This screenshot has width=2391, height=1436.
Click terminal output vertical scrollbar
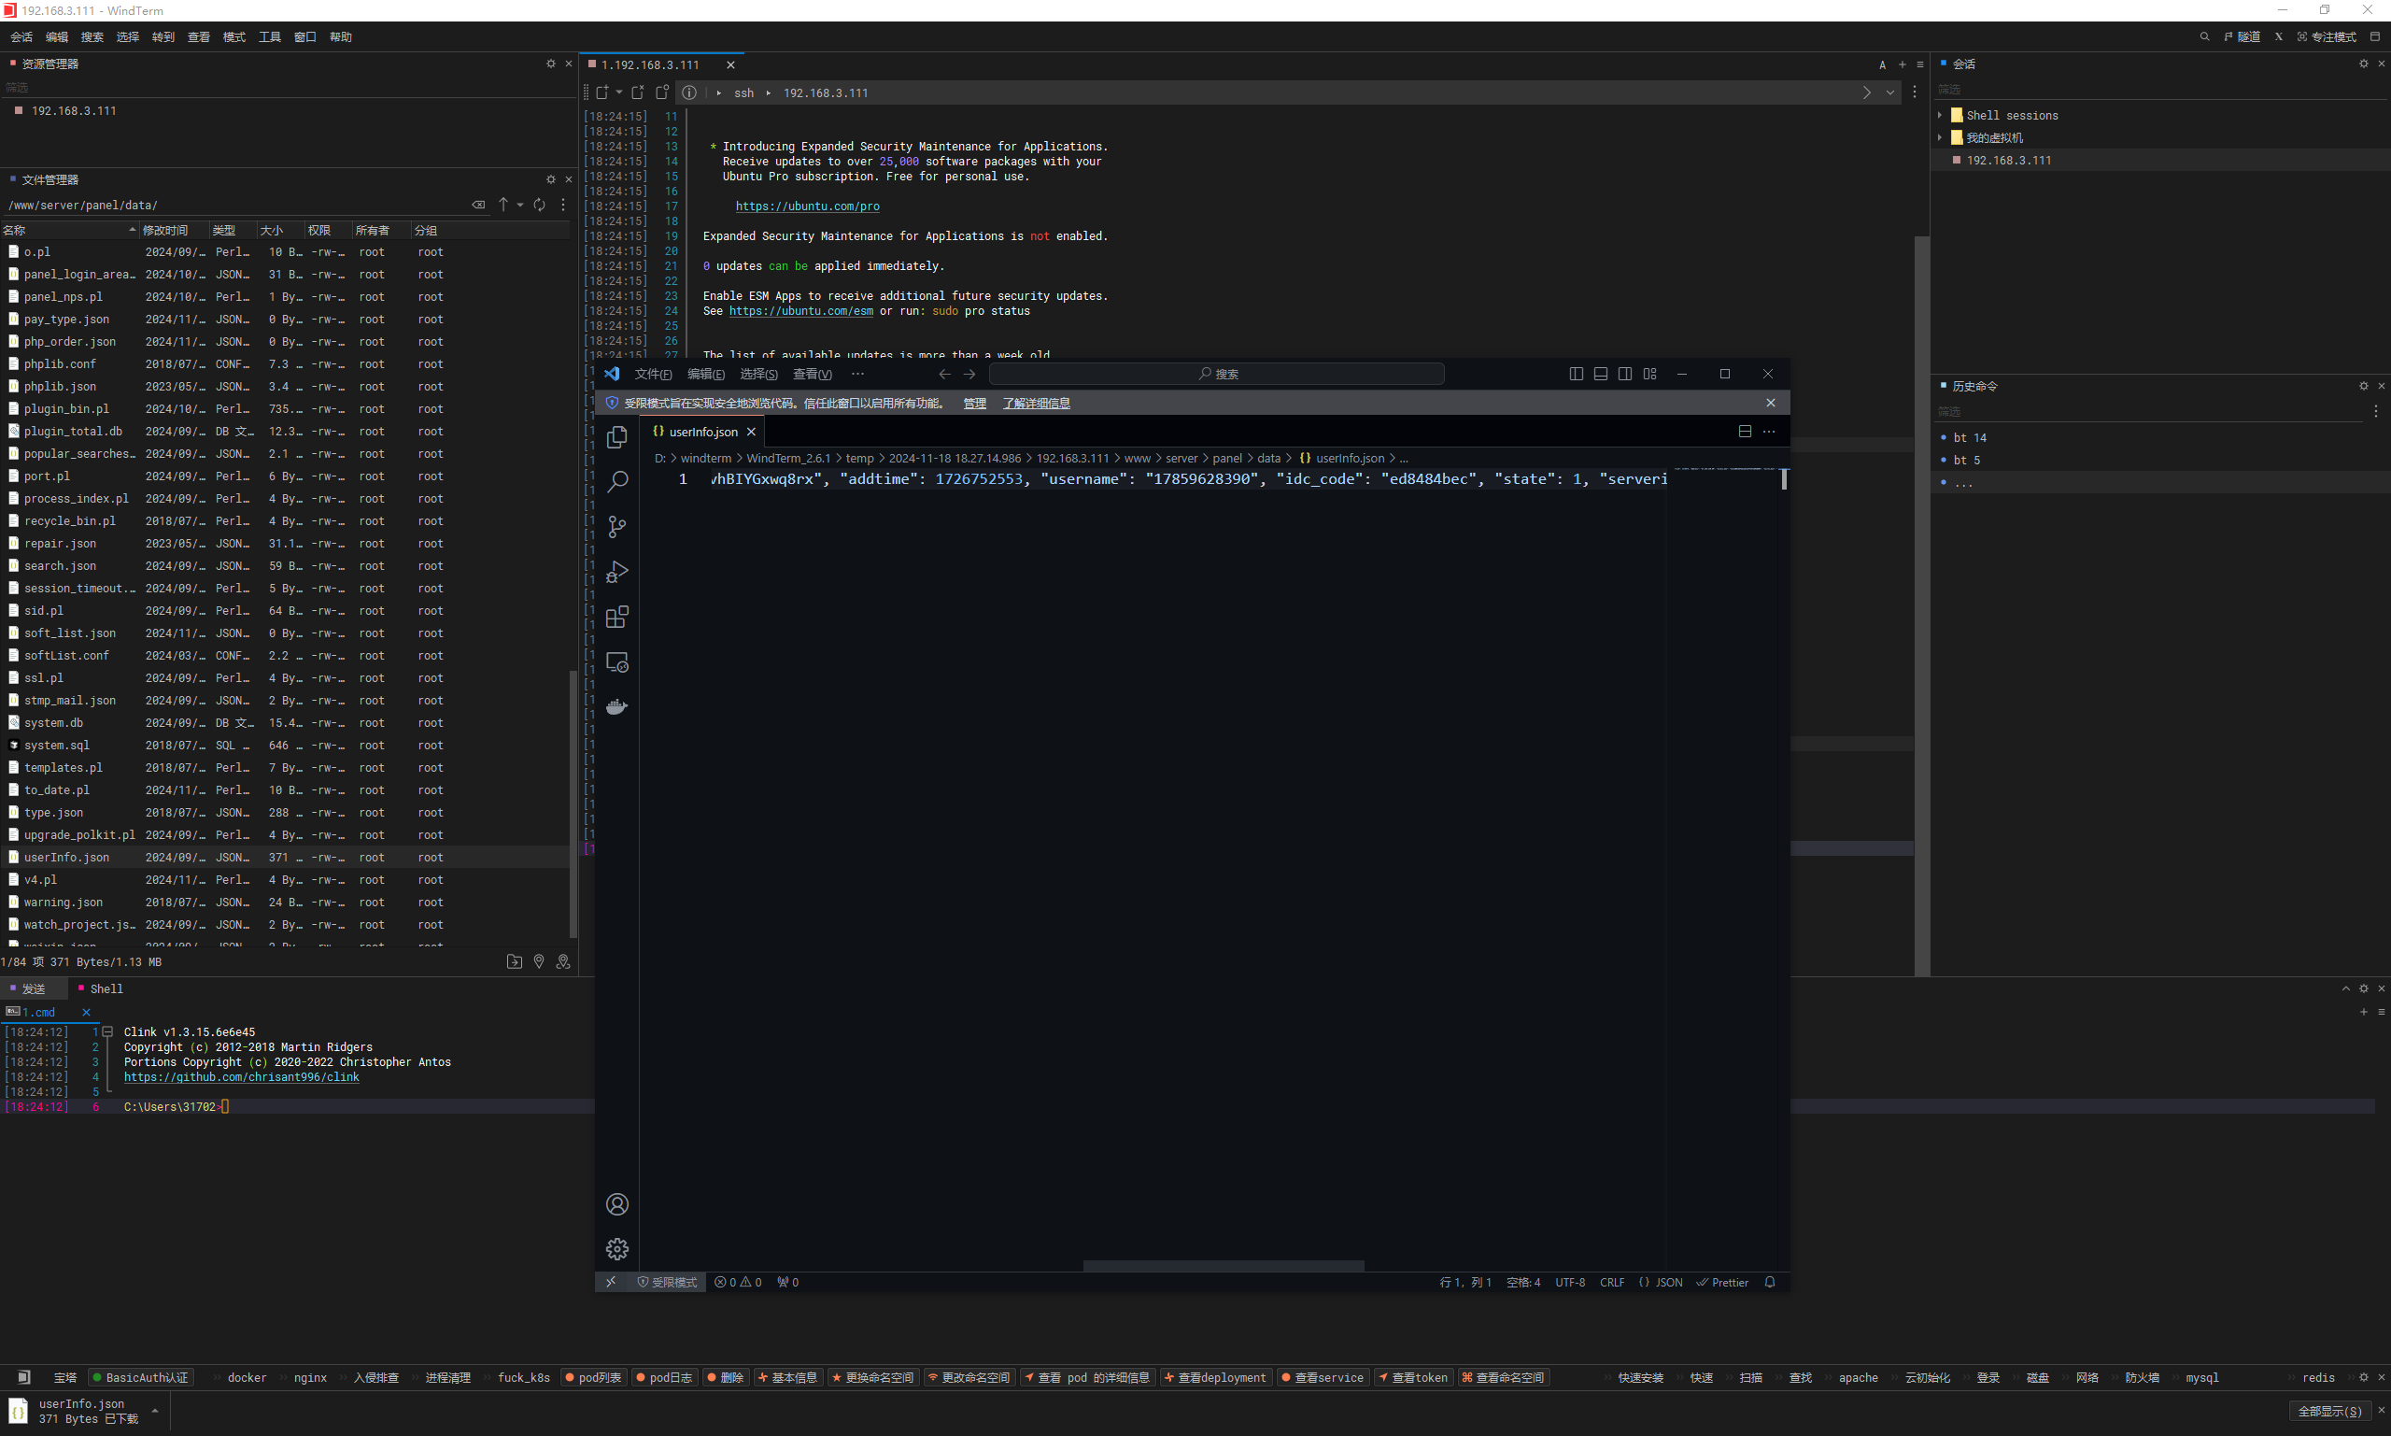[1922, 604]
